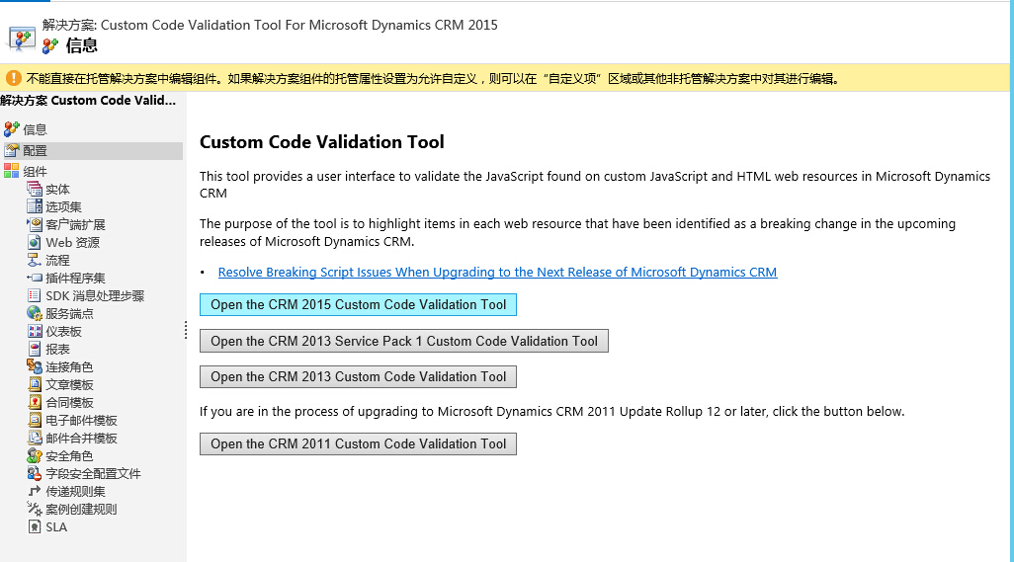Click the 连接角色 icon
The image size is (1014, 562).
35,366
